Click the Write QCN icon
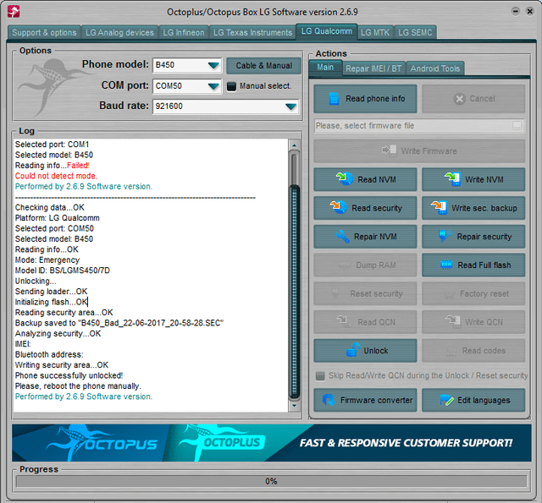This screenshot has height=503, width=542. pos(452,321)
